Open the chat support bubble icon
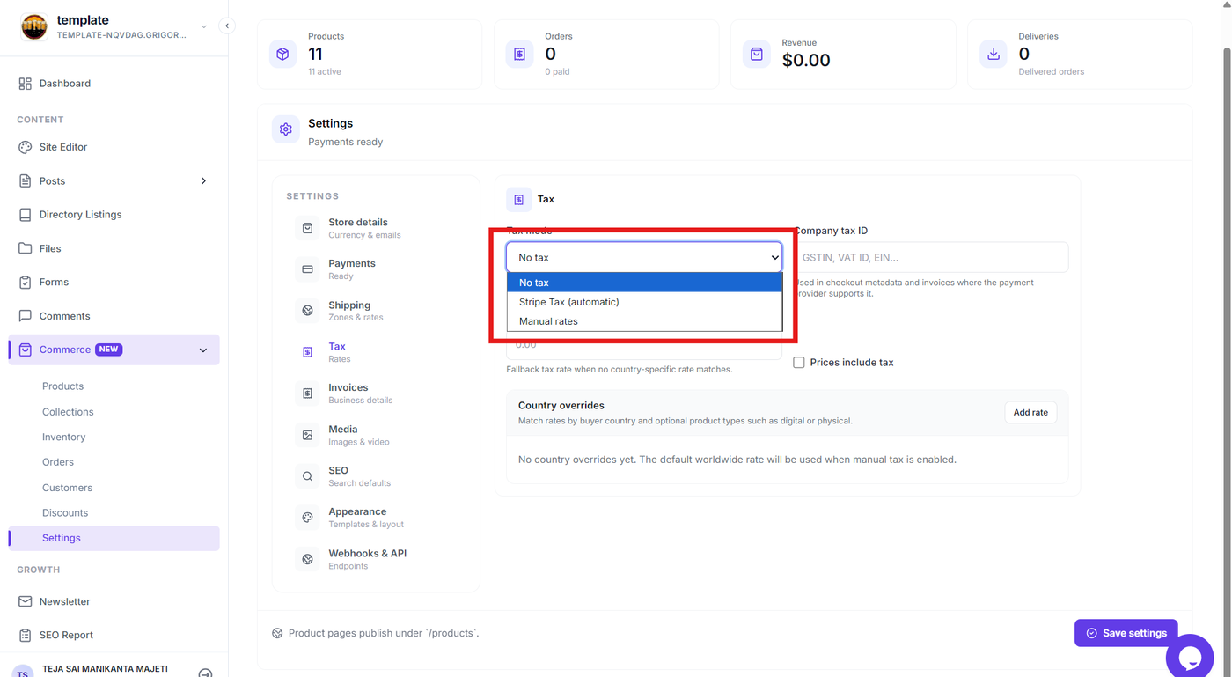The width and height of the screenshot is (1232, 677). pyautogui.click(x=1190, y=656)
